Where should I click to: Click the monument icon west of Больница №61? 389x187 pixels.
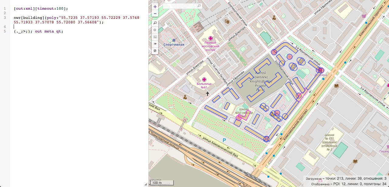pyautogui.click(x=185, y=97)
